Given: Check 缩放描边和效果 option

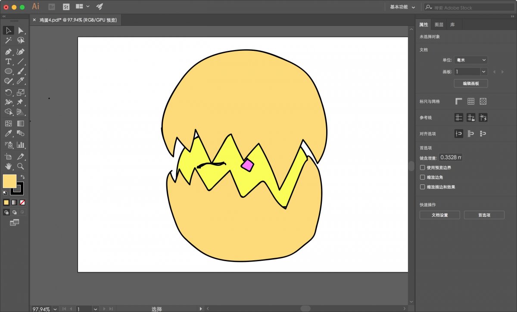Looking at the screenshot, I should pyautogui.click(x=423, y=187).
